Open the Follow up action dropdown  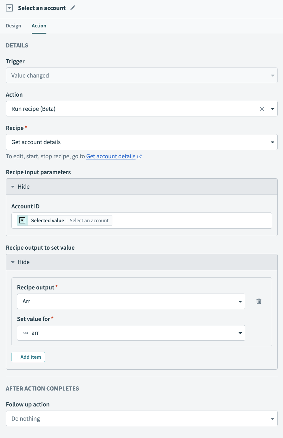tap(272, 418)
